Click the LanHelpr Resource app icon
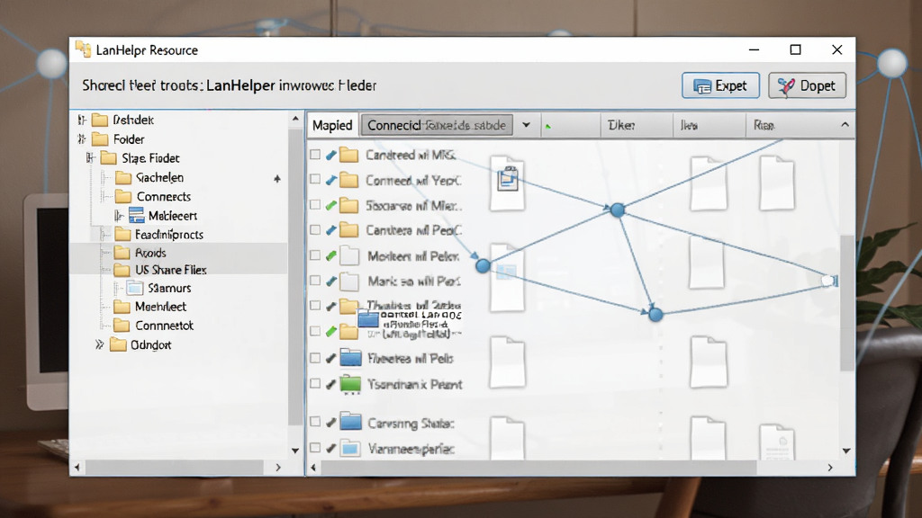The image size is (922, 518). pos(84,50)
